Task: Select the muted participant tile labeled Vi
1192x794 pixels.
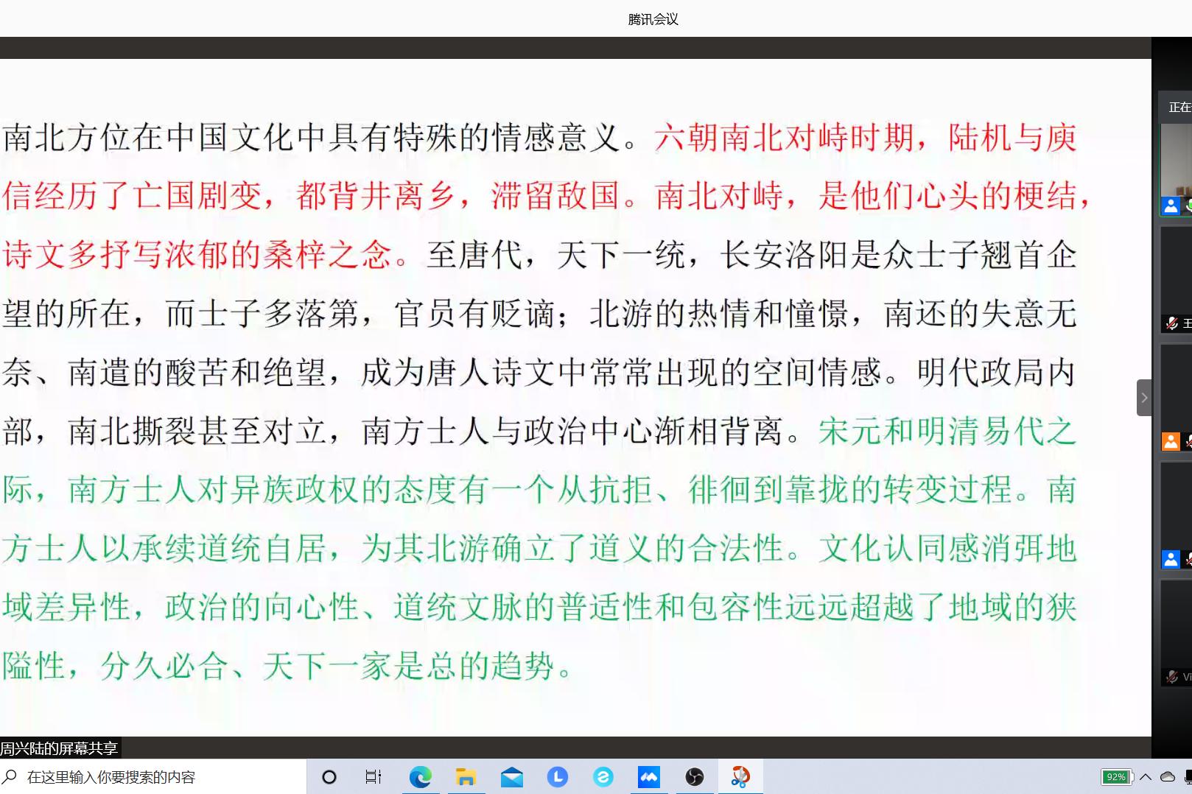Action: click(1177, 633)
